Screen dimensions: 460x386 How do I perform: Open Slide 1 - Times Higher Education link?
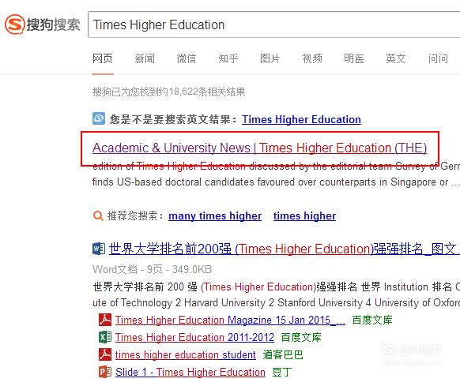[x=190, y=373]
